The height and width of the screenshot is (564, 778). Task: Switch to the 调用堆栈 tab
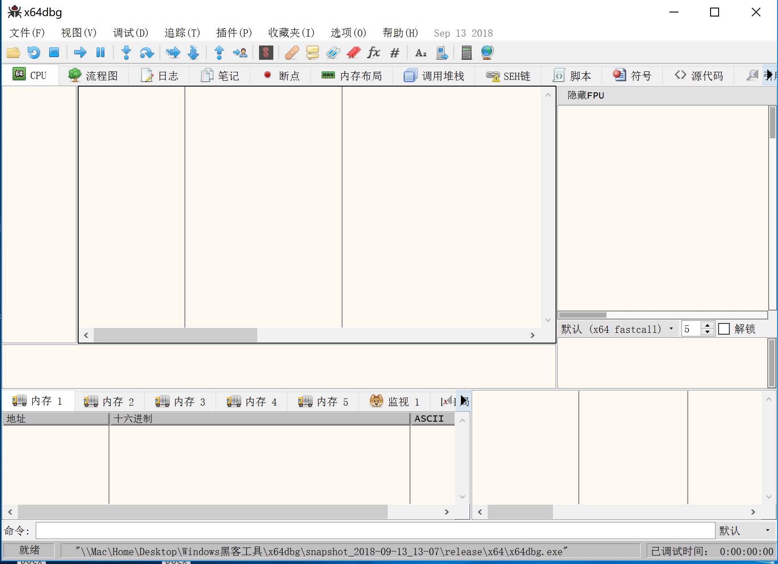click(434, 75)
